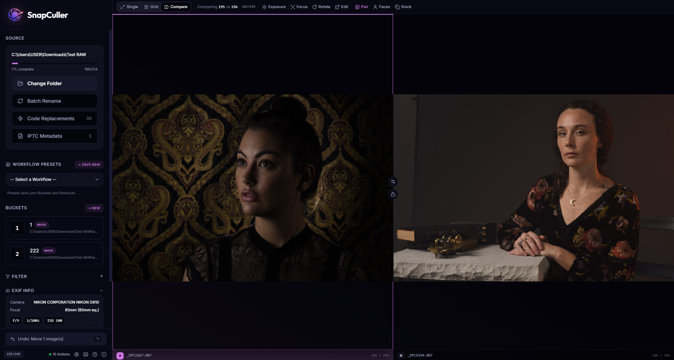Select bucket 222 card
The width and height of the screenshot is (674, 360).
[x=54, y=254]
